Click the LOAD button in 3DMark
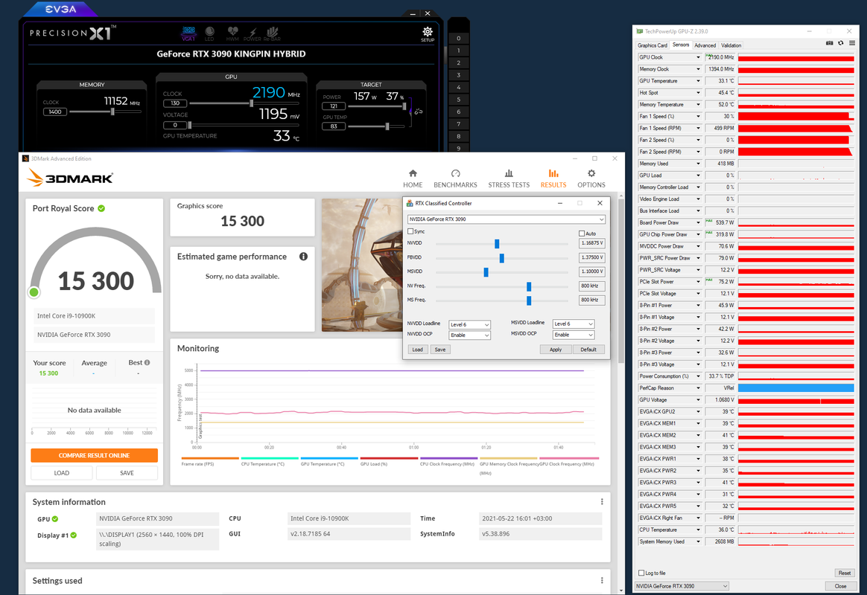Viewport: 867px width, 595px height. click(61, 473)
